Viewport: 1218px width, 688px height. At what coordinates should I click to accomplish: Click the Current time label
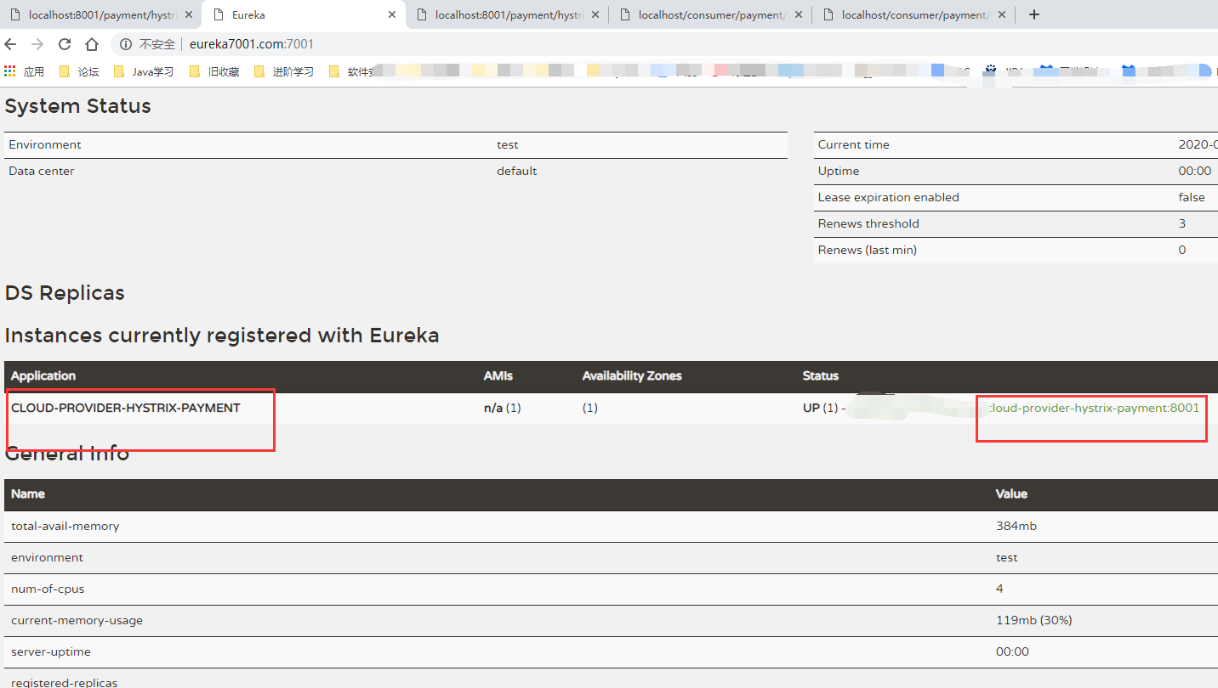pyautogui.click(x=854, y=145)
